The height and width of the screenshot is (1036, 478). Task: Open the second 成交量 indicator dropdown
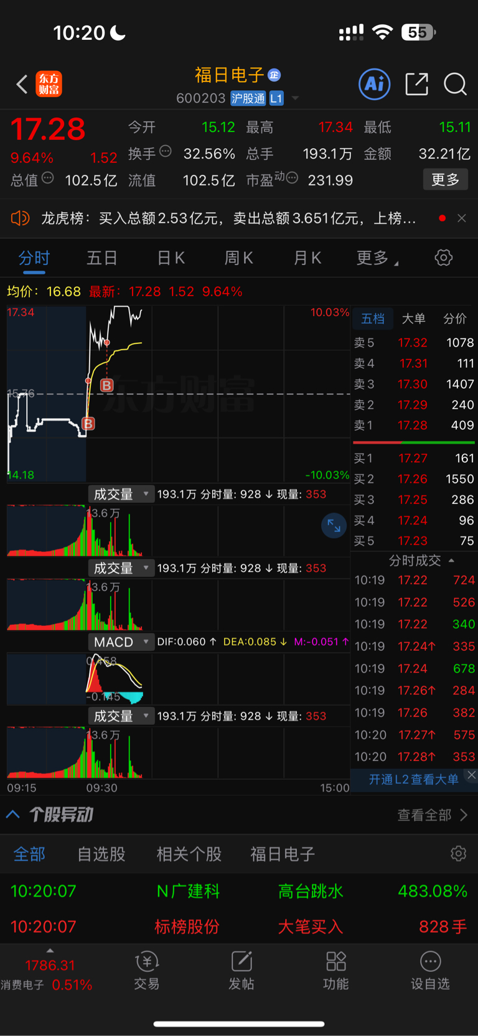click(121, 568)
